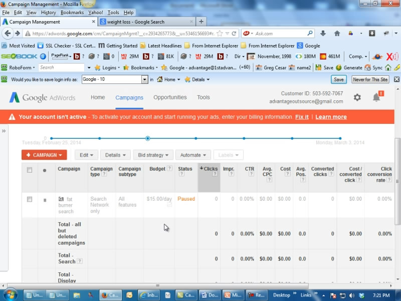Click the Fix it link

pos(302,117)
